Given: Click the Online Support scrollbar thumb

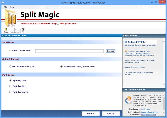Looking at the screenshot, I should 164,103.
